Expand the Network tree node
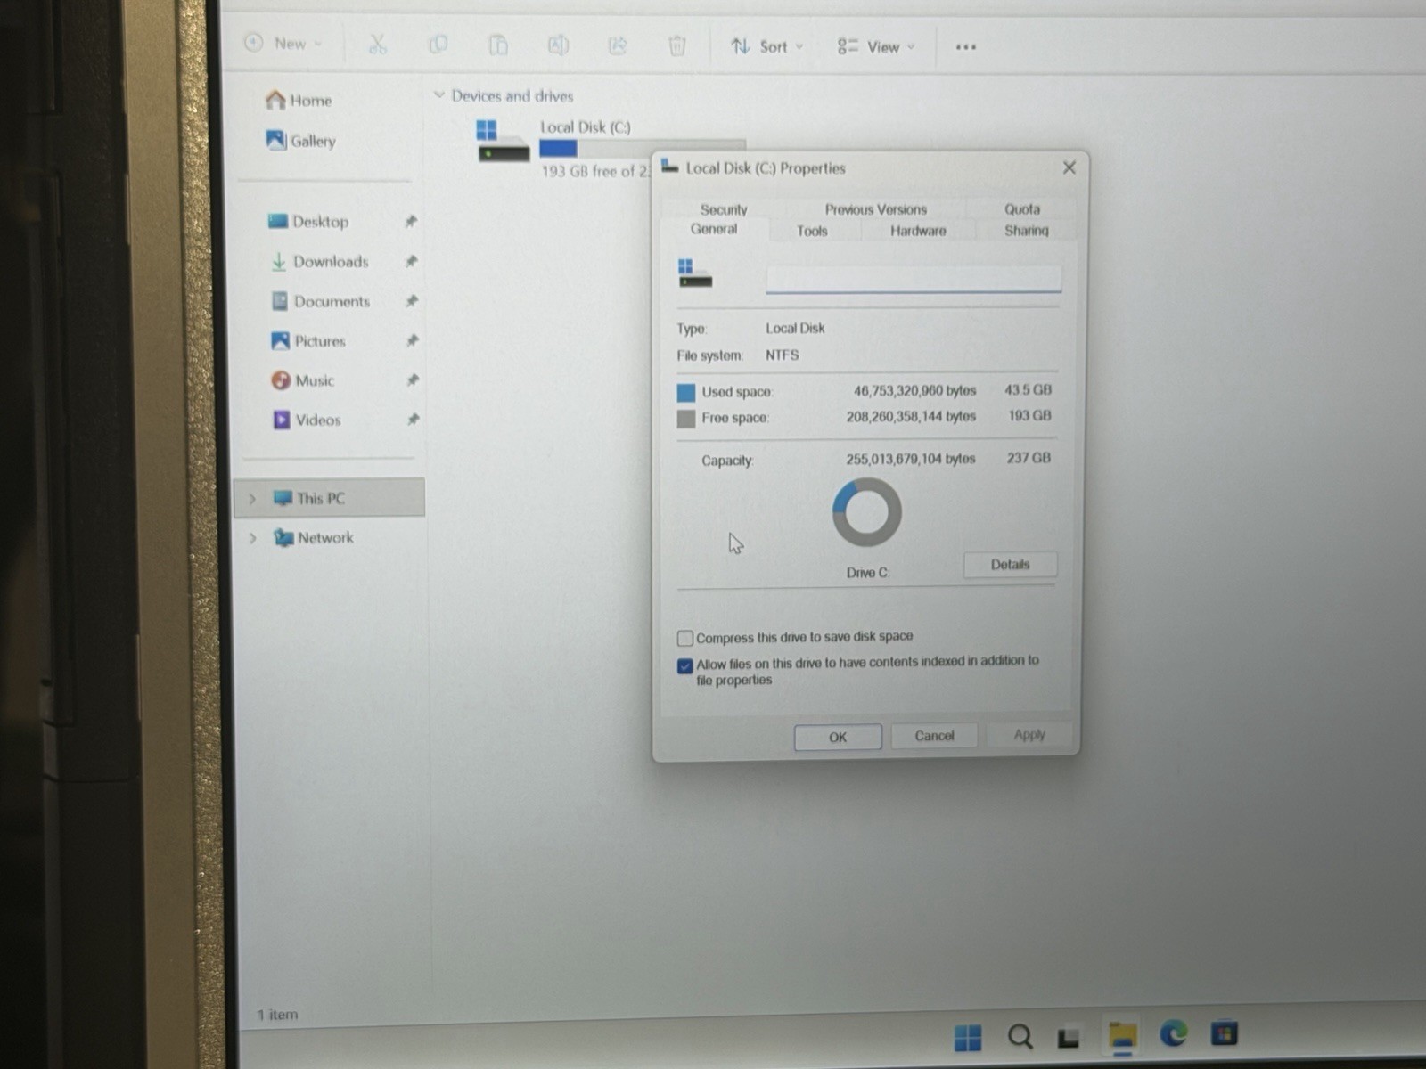Viewport: 1426px width, 1069px height. 253,537
